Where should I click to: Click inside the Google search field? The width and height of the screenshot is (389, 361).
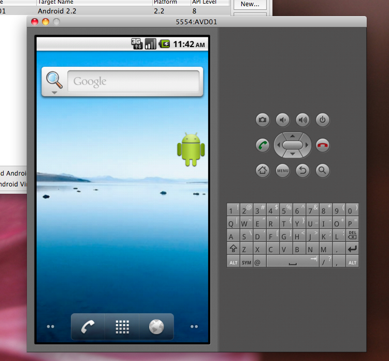tap(134, 81)
